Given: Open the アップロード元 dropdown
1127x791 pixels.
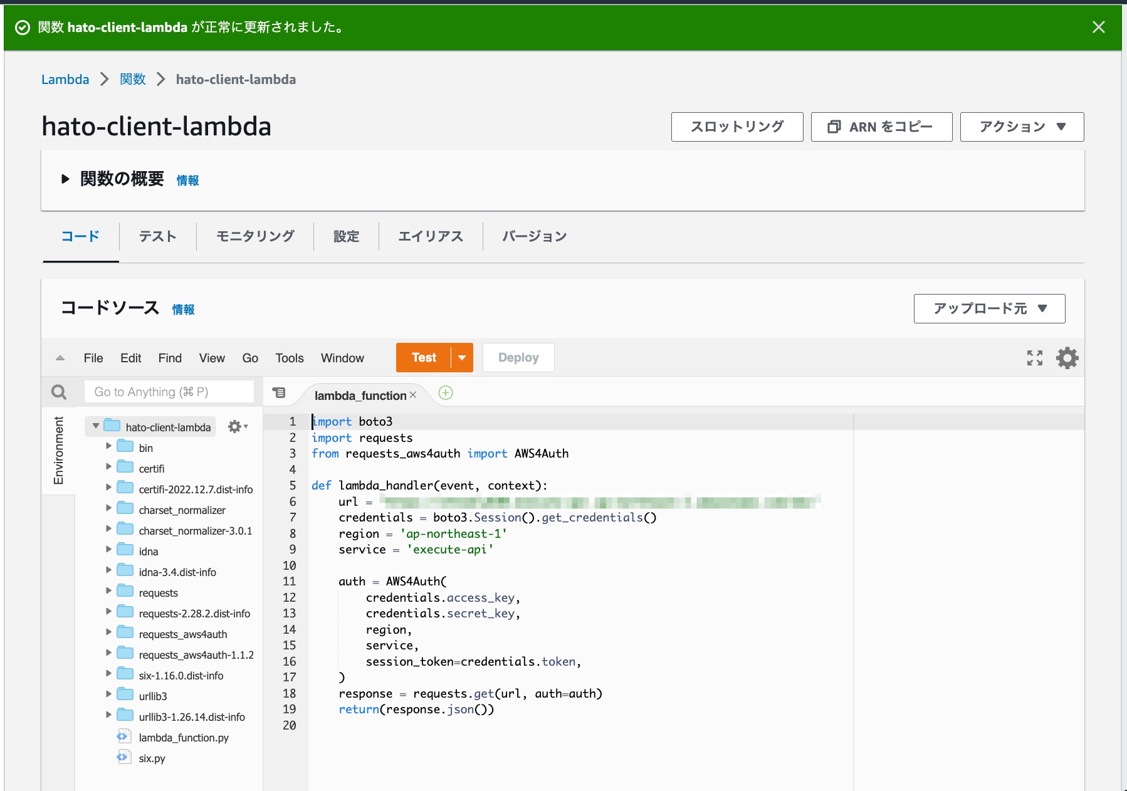Looking at the screenshot, I should click(x=989, y=308).
